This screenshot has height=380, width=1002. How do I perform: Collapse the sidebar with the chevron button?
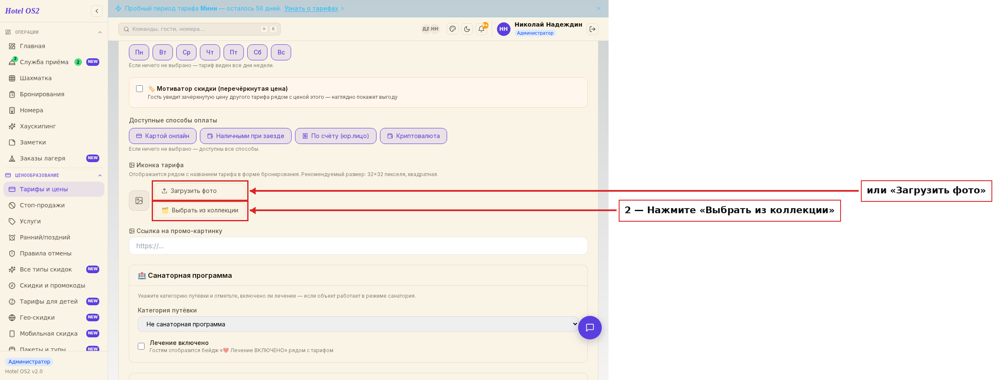click(97, 11)
